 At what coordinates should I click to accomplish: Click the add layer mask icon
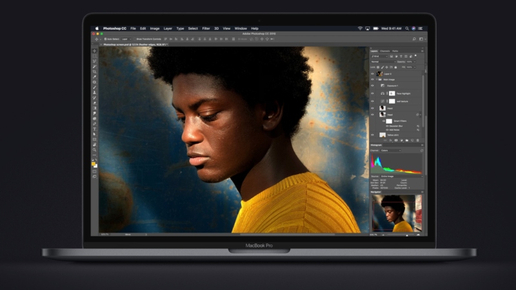396,140
